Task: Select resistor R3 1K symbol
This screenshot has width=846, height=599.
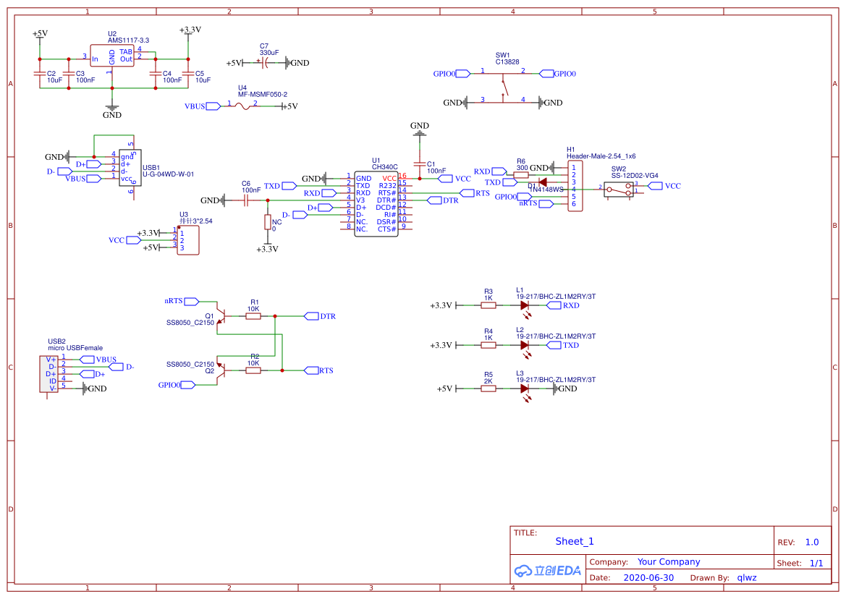Action: click(x=488, y=305)
